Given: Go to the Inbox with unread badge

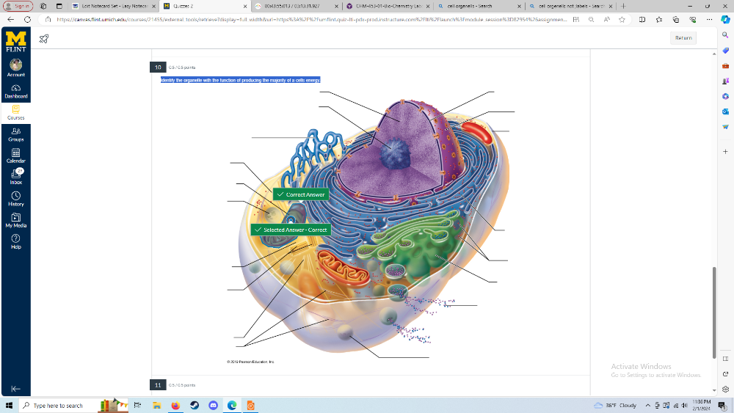Looking at the screenshot, I should (15, 176).
